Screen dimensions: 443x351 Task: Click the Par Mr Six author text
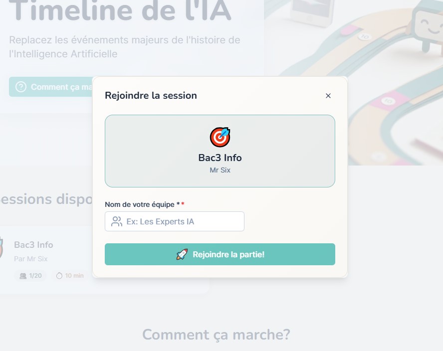pos(31,259)
